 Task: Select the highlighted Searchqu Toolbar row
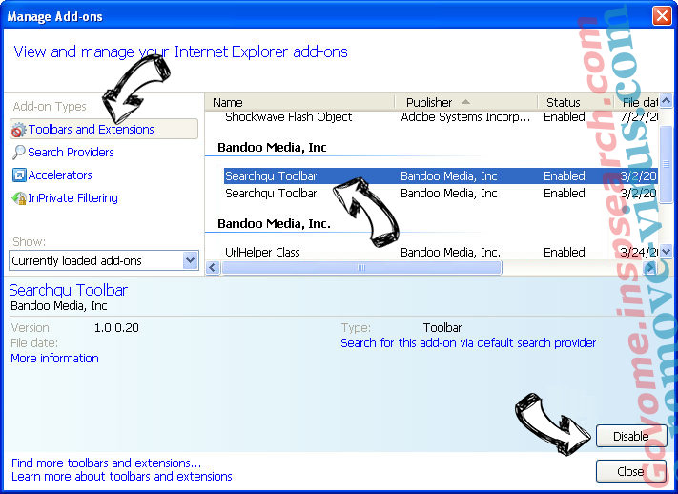click(x=441, y=176)
